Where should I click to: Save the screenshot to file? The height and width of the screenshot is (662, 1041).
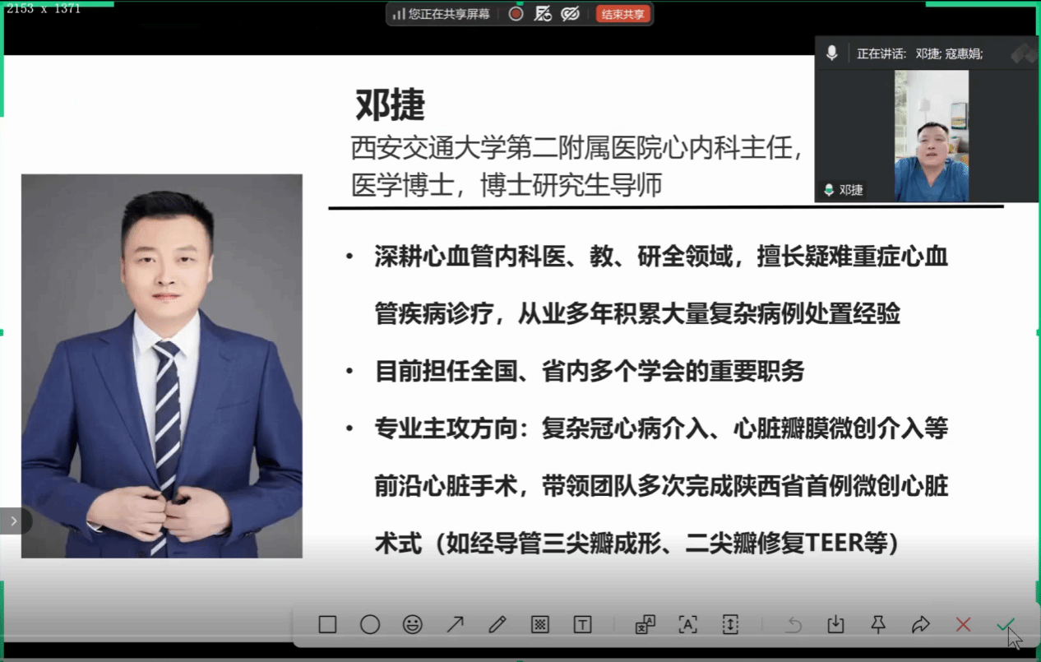(835, 625)
